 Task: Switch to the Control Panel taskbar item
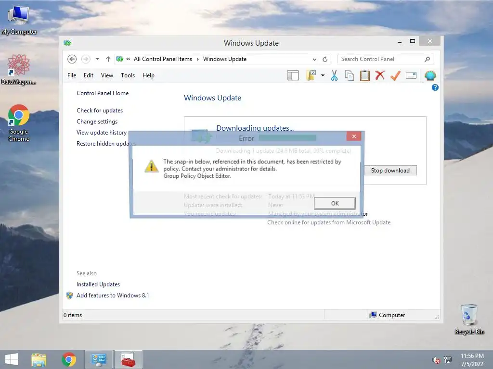pyautogui.click(x=98, y=359)
